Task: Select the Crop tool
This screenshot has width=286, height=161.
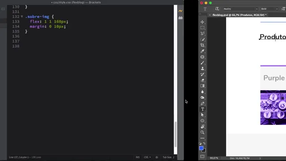Action: pos(202,45)
